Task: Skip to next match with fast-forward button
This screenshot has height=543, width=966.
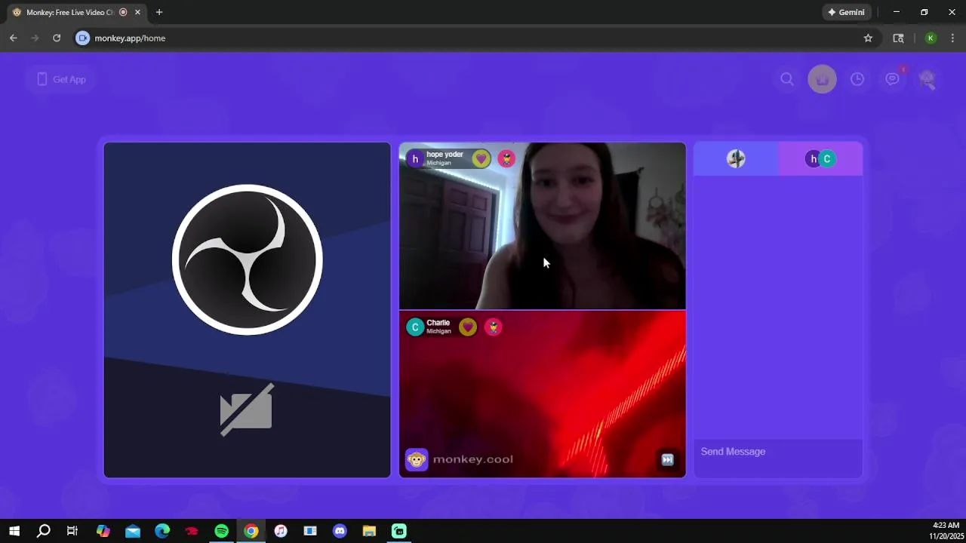Action: tap(667, 459)
